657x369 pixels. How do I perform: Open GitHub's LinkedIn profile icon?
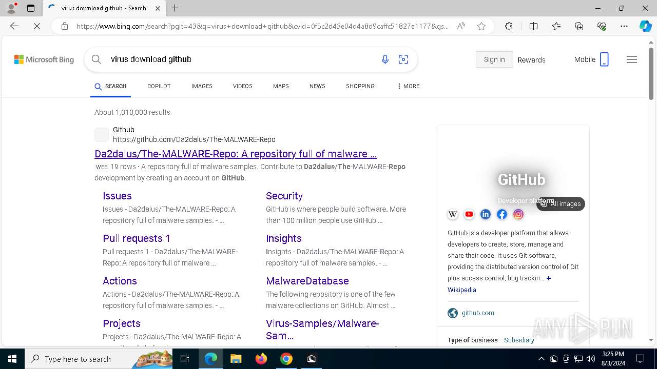point(486,214)
